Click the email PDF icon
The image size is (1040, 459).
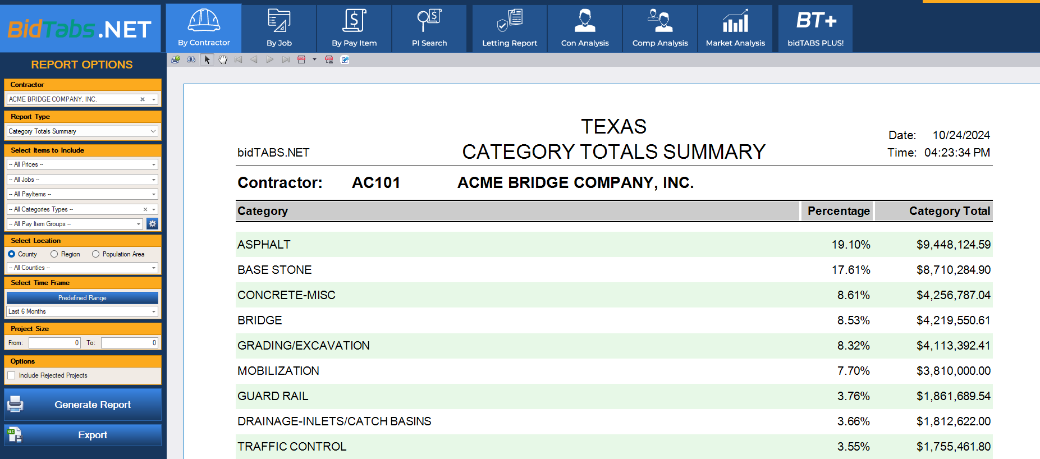click(x=329, y=59)
